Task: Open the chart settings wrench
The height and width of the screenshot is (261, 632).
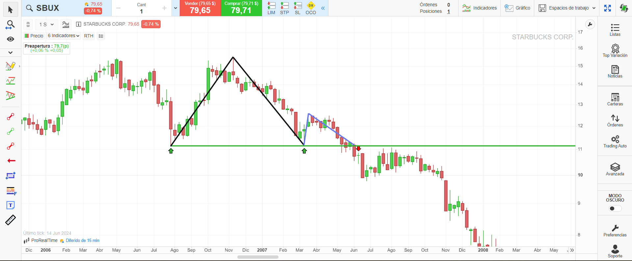Action: point(590,24)
